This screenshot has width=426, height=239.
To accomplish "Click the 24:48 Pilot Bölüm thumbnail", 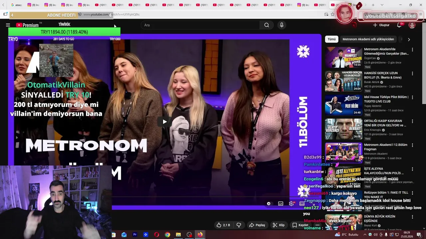I will [343, 105].
